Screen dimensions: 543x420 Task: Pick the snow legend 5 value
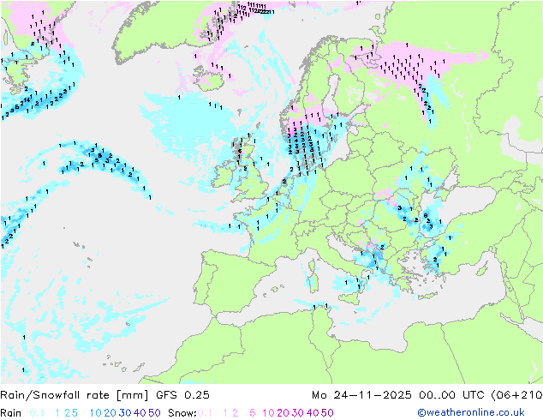click(253, 413)
